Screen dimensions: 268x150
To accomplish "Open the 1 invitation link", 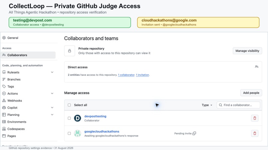I will tap(142, 75).
